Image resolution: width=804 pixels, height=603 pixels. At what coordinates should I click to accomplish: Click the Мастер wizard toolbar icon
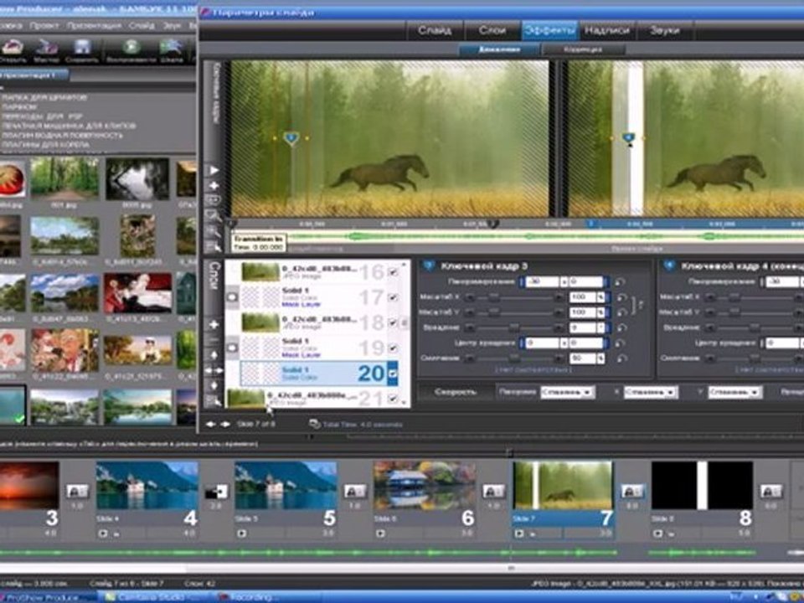tap(46, 48)
